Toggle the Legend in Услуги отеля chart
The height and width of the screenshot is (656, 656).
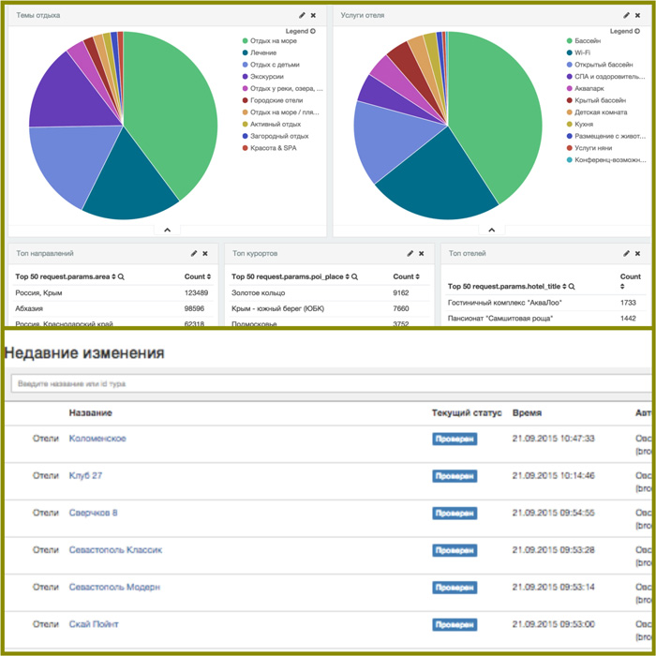(625, 31)
